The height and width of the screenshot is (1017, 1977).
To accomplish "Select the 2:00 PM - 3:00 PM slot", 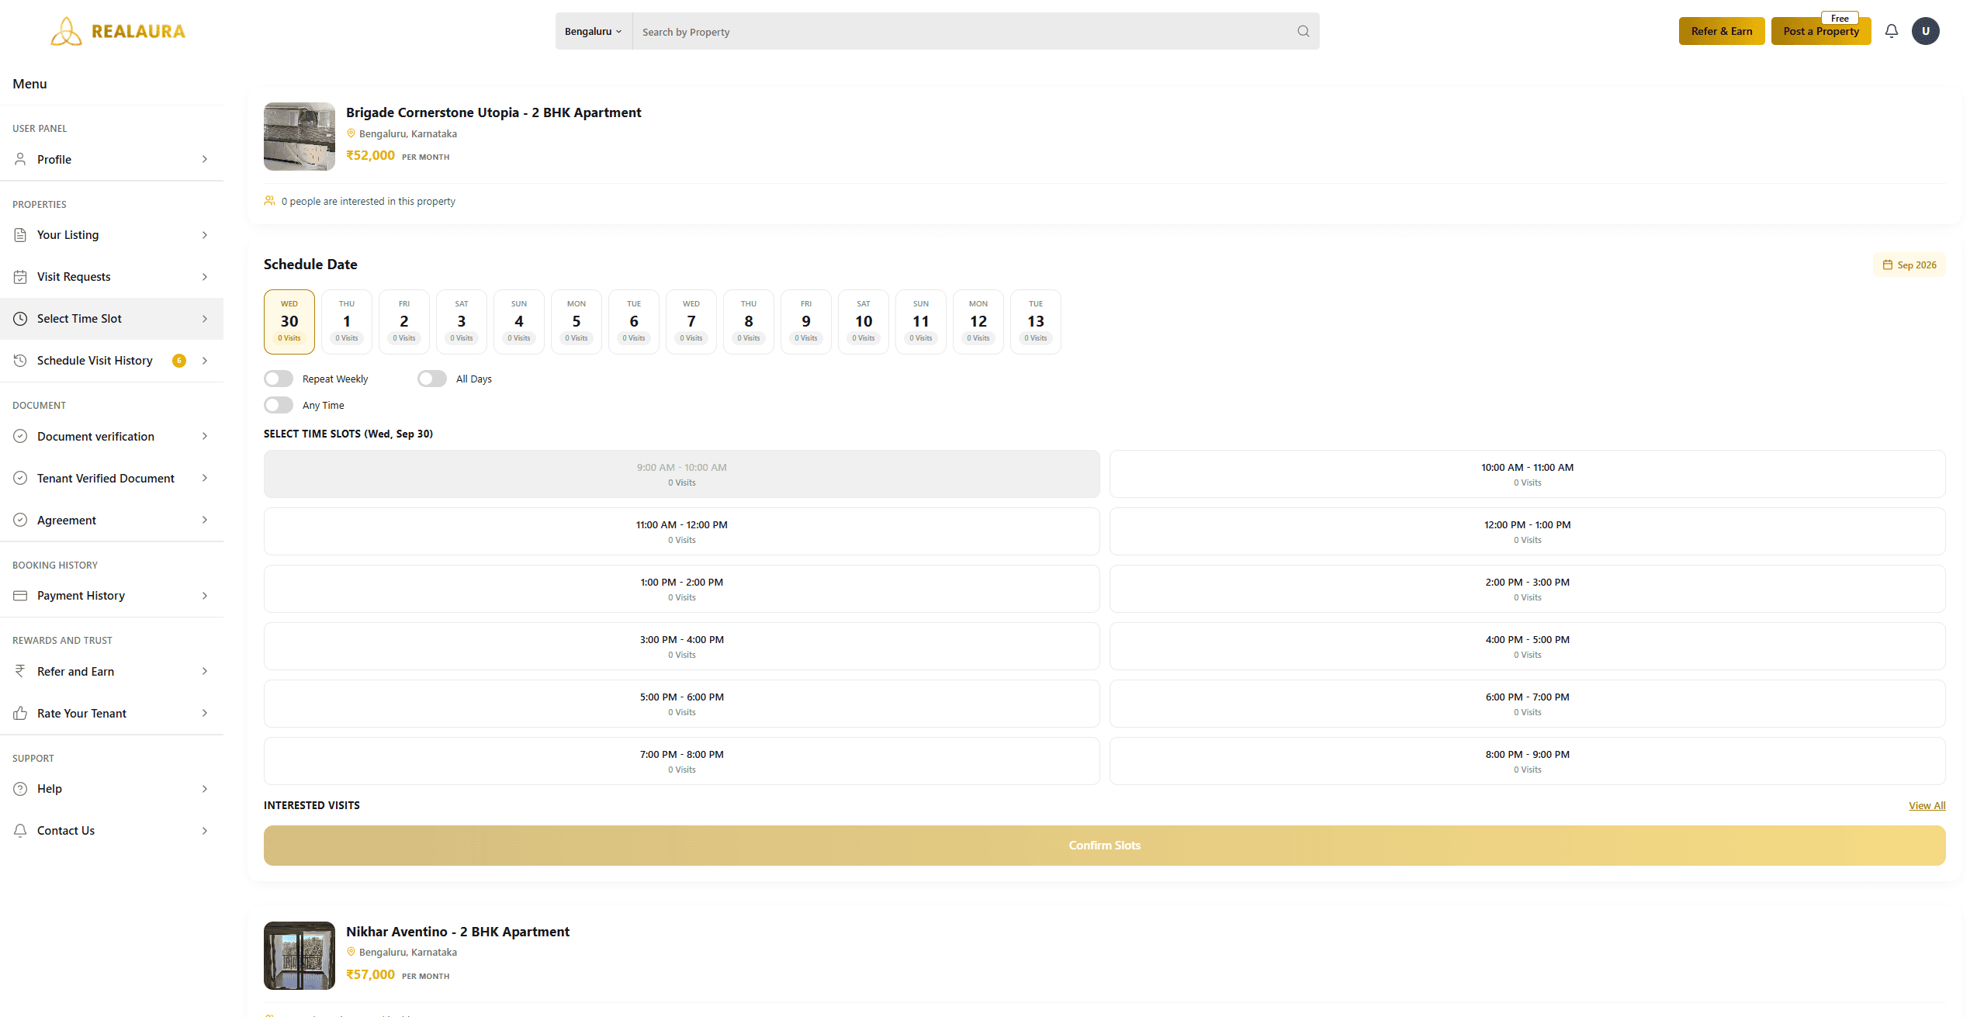I will [1527, 589].
